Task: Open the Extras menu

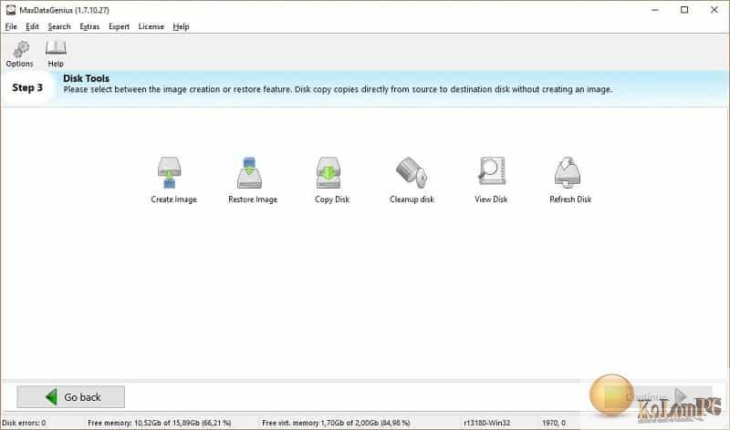Action: click(x=89, y=26)
